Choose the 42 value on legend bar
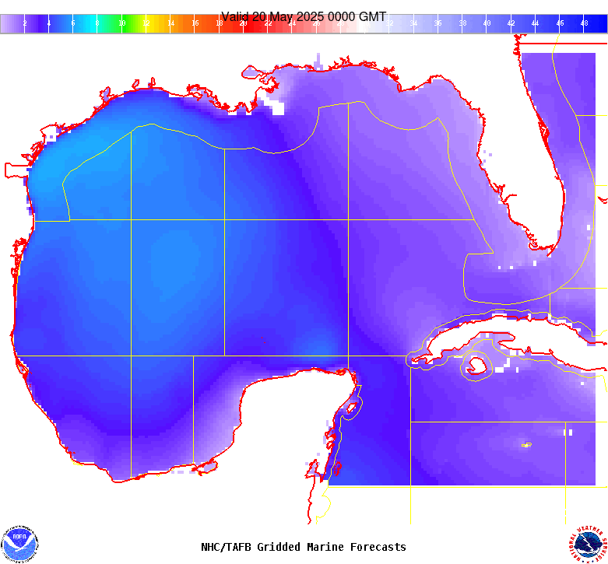The image size is (608, 564). (511, 23)
